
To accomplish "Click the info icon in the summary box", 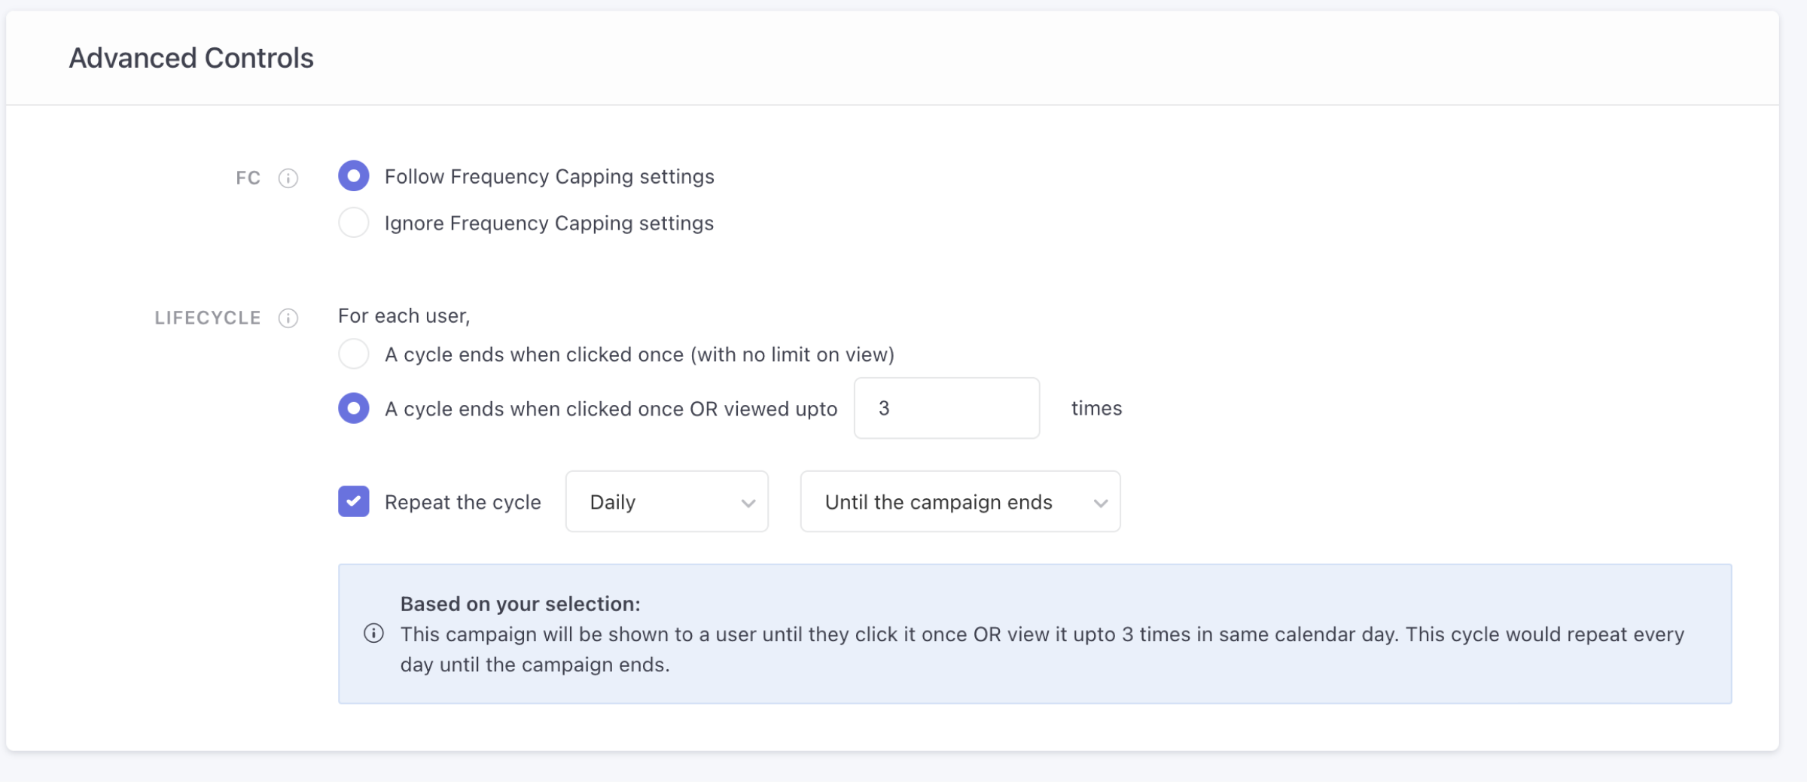I will (x=374, y=634).
